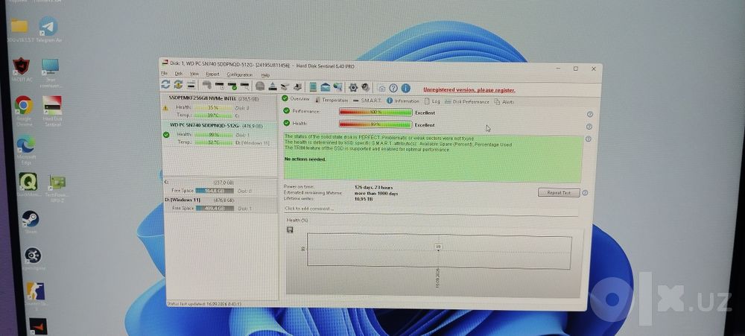Click the save icon above the health graph
This screenshot has width=745, height=336.
point(290,230)
